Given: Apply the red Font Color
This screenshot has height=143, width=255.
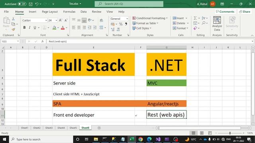Looking at the screenshot, I should [x=63, y=27].
